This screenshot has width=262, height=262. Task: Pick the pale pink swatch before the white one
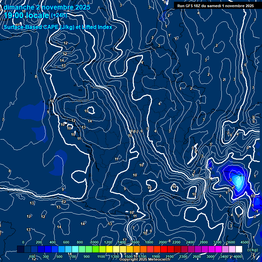(232, 249)
